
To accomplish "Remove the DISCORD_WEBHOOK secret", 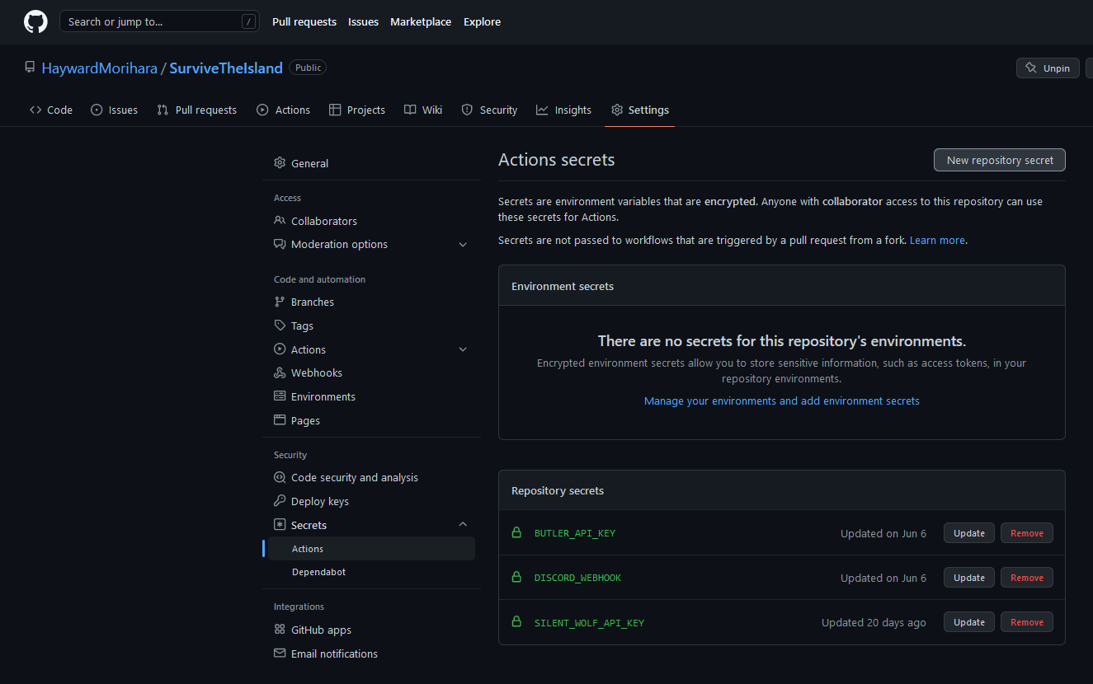I will click(1027, 578).
